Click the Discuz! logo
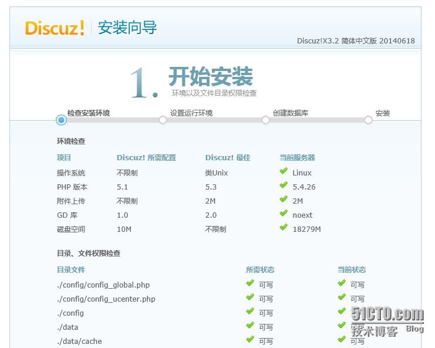435x348 pixels. (55, 28)
